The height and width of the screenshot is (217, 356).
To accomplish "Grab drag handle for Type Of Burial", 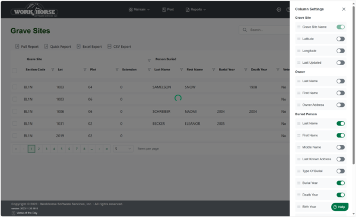I will click(299, 171).
